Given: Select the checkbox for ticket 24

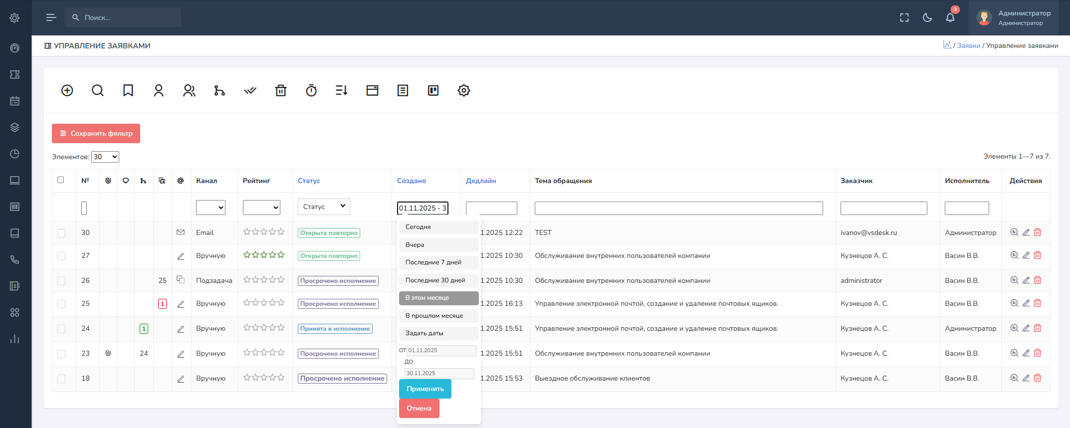Looking at the screenshot, I should 61,329.
